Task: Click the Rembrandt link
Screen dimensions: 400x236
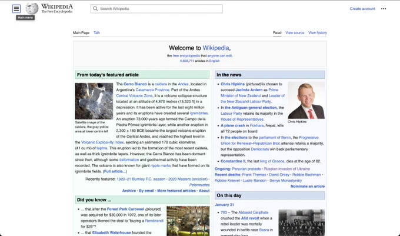Action: point(154,221)
